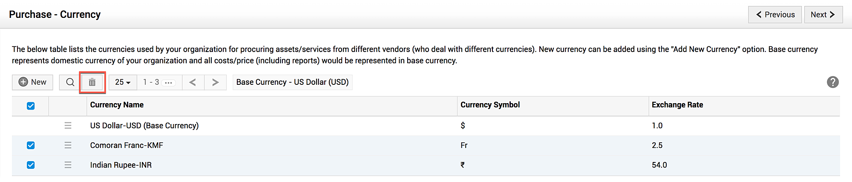Click the Next button
852x182 pixels.
click(823, 14)
